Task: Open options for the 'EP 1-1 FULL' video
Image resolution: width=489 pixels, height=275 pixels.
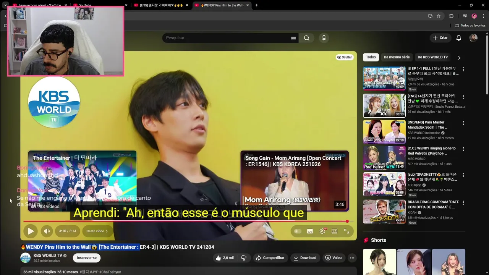Action: coord(463,70)
